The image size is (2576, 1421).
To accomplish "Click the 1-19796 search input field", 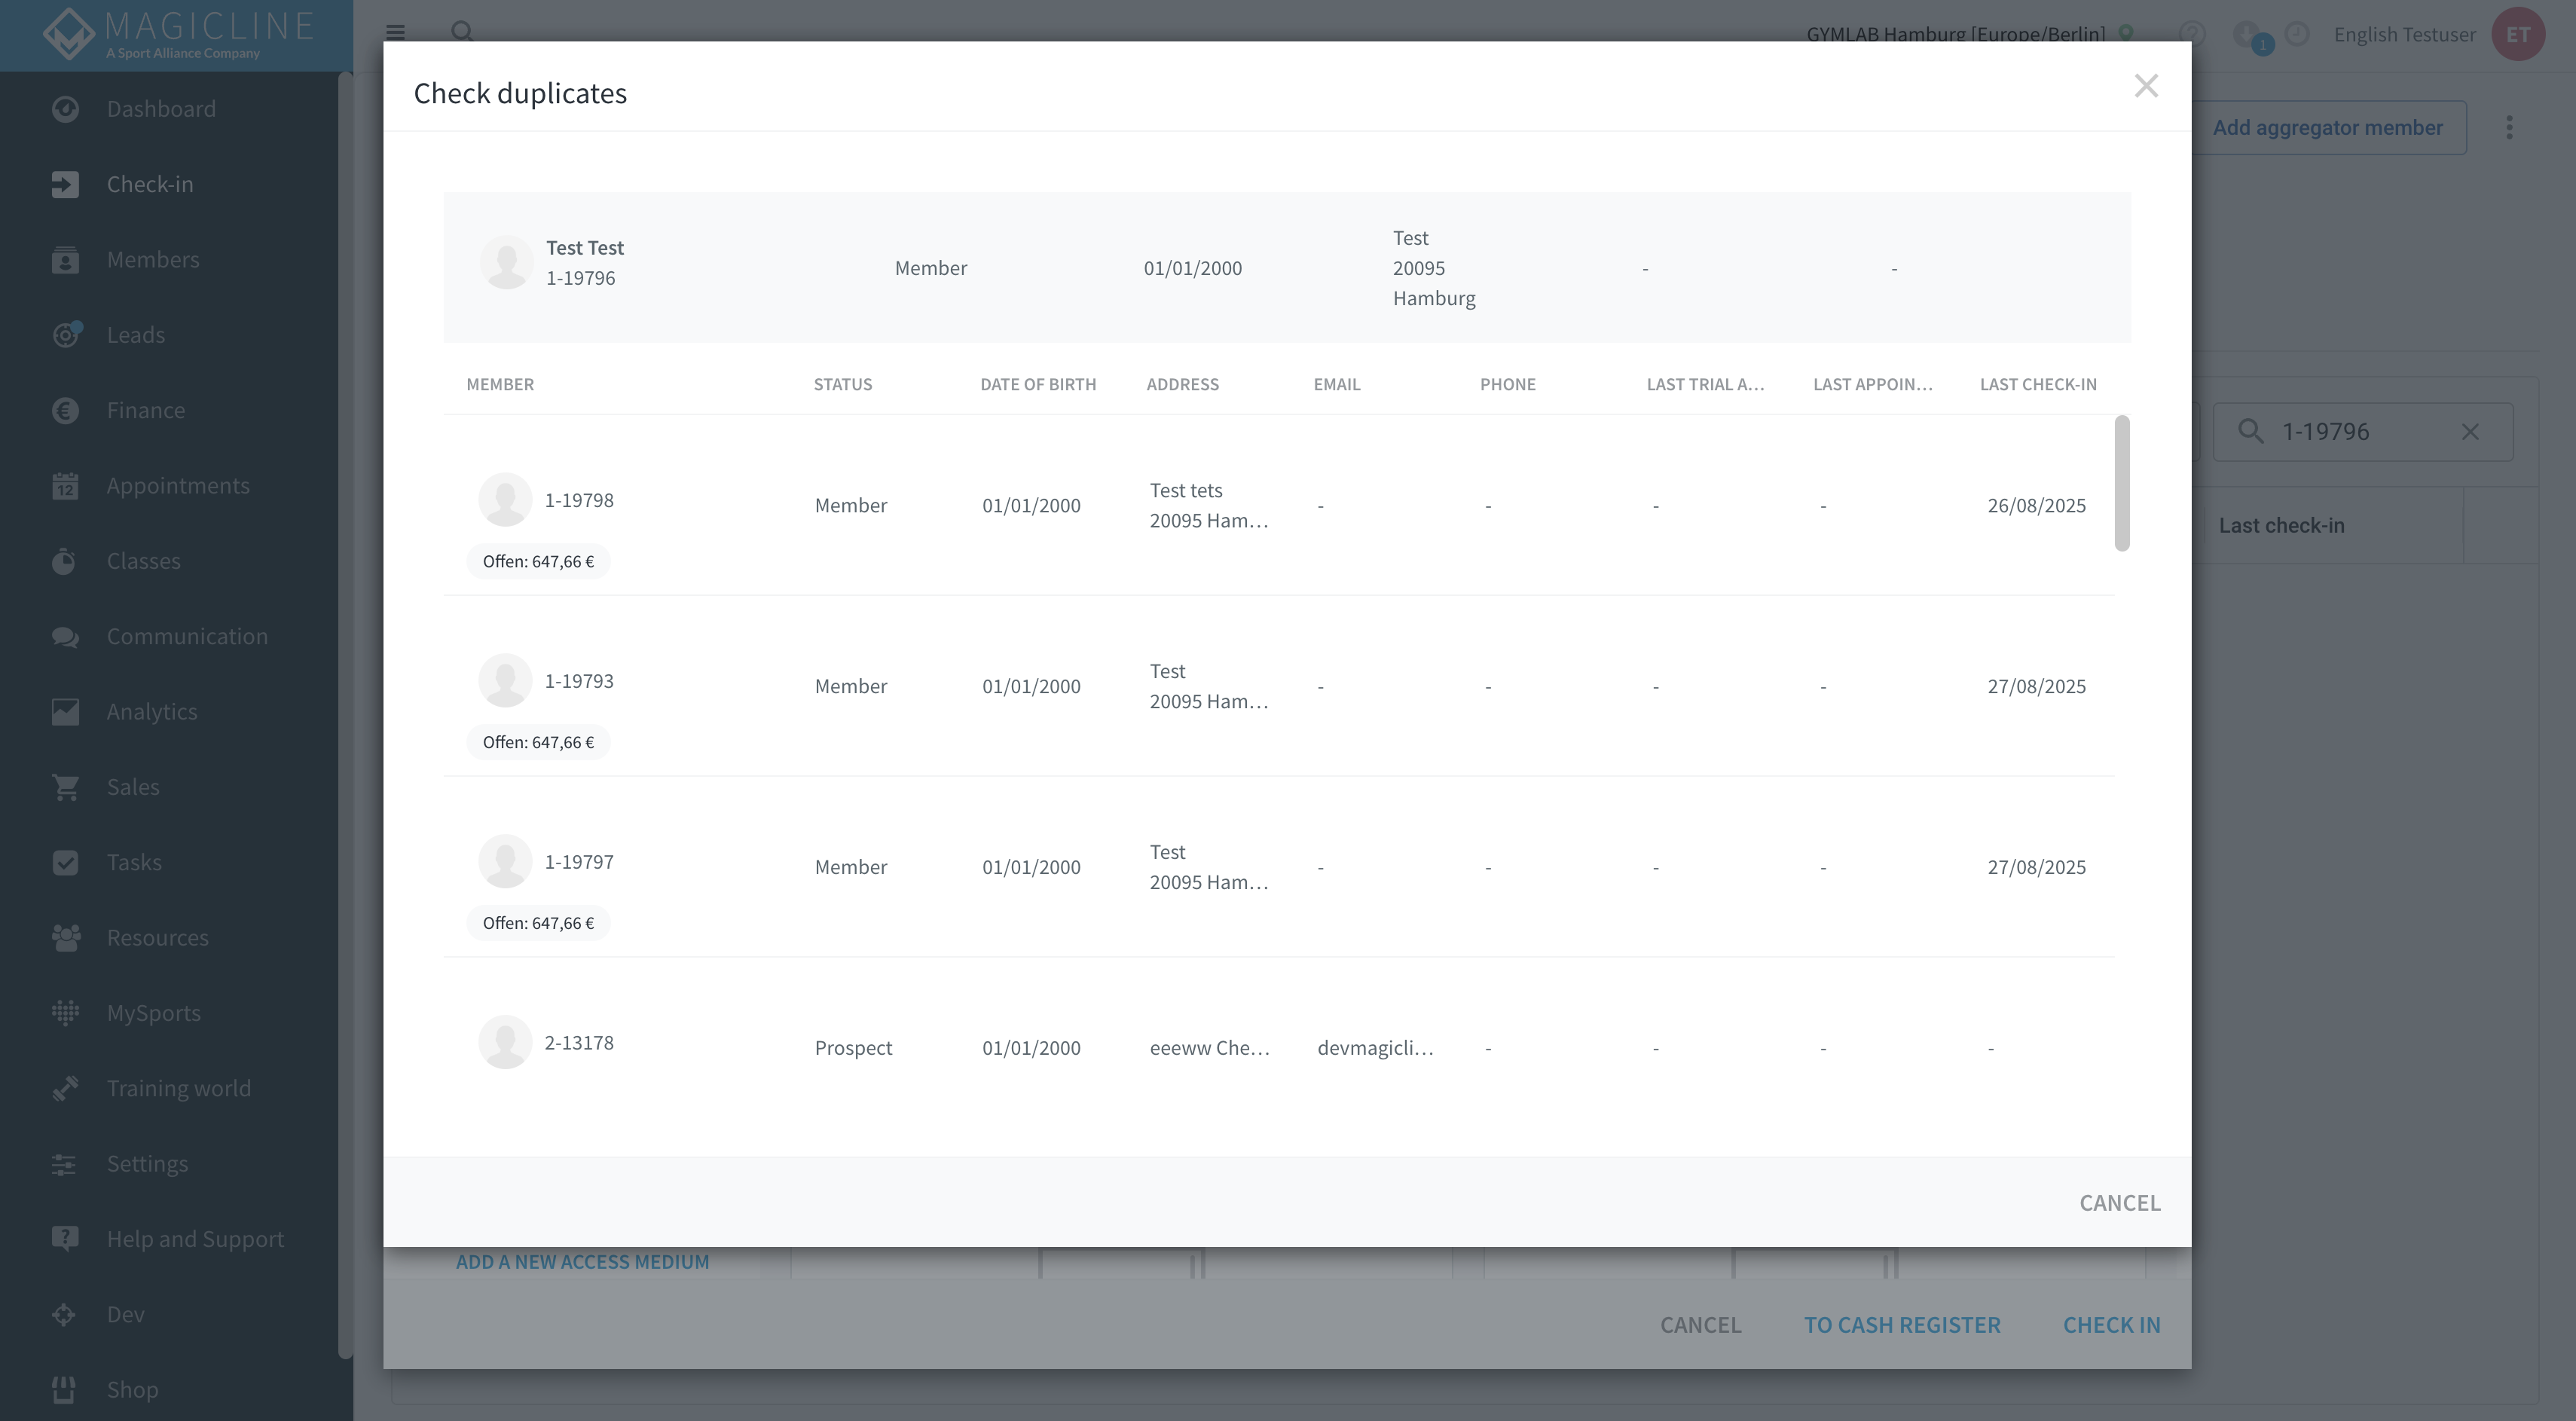I will coord(2362,431).
